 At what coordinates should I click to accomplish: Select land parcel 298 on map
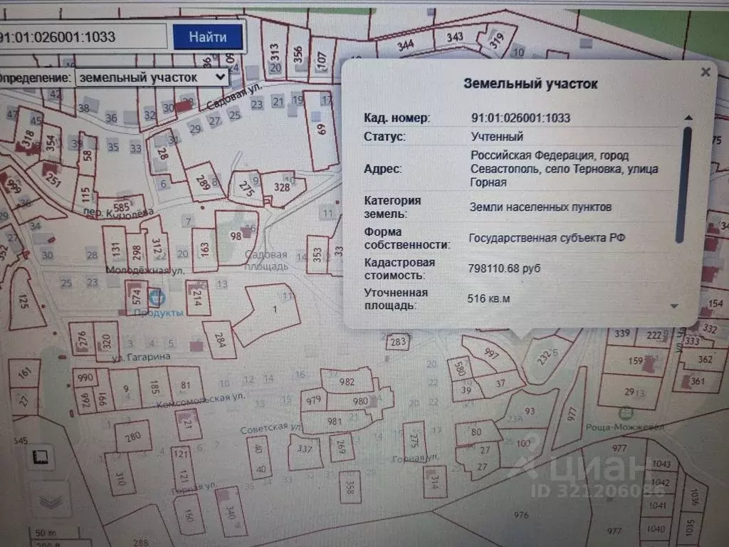(136, 253)
